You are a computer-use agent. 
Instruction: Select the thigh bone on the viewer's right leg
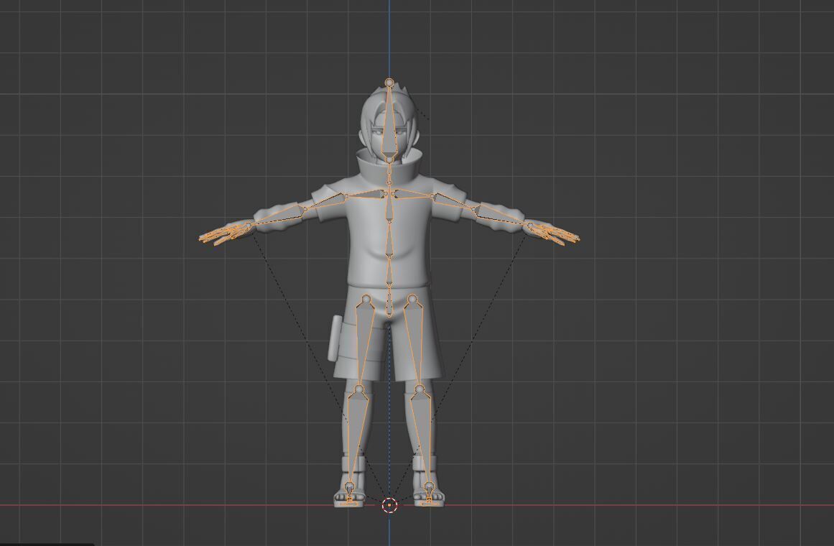415,341
